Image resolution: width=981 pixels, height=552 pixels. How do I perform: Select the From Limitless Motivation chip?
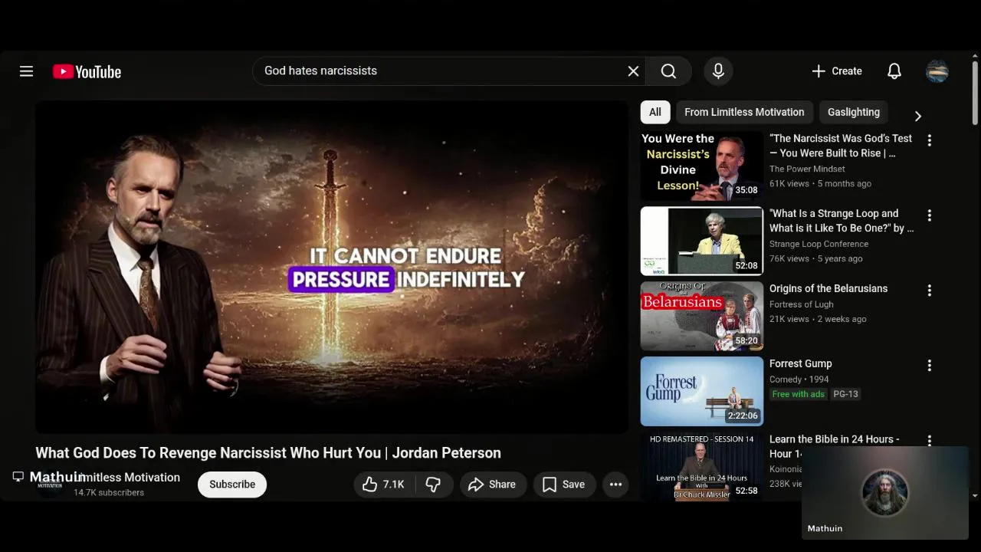tap(744, 112)
